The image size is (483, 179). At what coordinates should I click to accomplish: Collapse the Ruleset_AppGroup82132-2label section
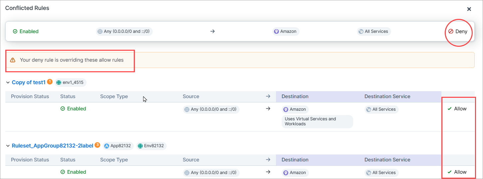(8, 146)
